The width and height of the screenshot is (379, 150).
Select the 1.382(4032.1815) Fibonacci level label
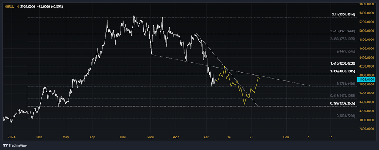click(x=343, y=71)
